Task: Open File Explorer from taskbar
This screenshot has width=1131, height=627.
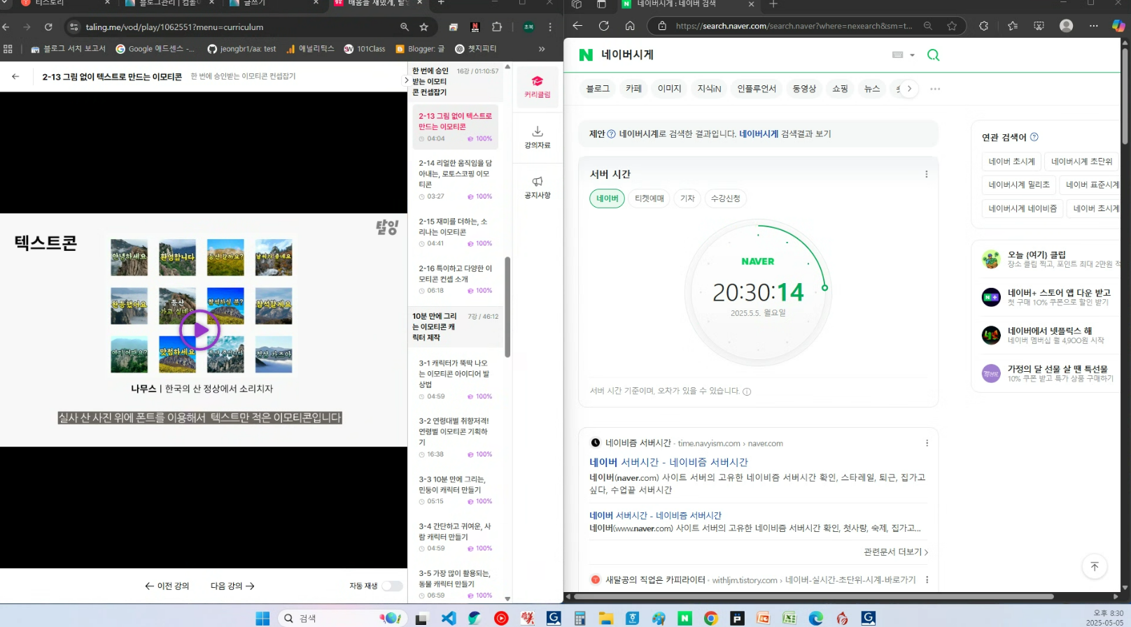Action: [605, 618]
